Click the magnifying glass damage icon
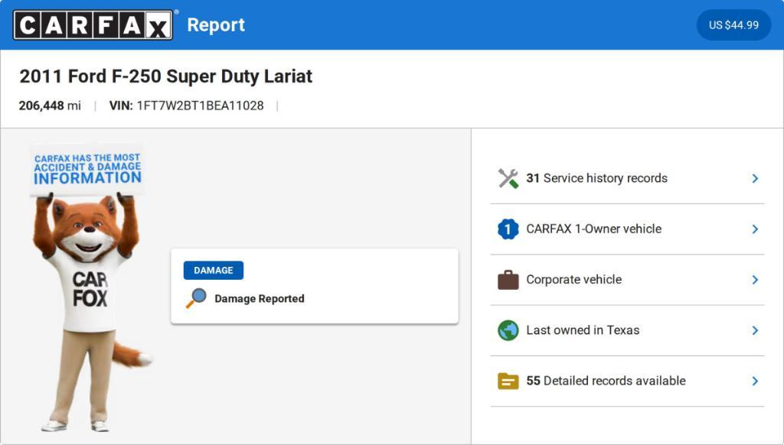The image size is (784, 445). click(x=196, y=298)
